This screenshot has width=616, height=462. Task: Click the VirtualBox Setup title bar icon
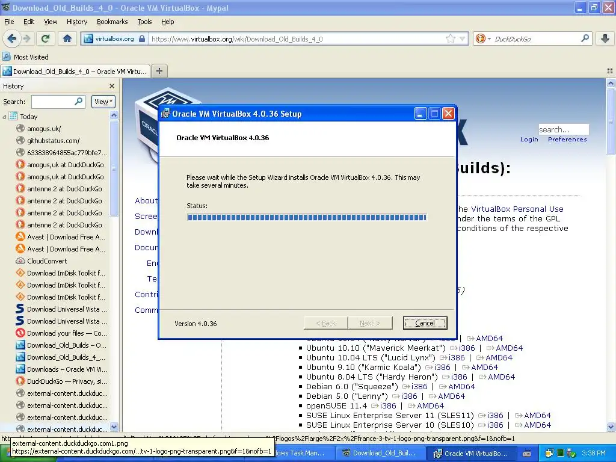click(165, 114)
